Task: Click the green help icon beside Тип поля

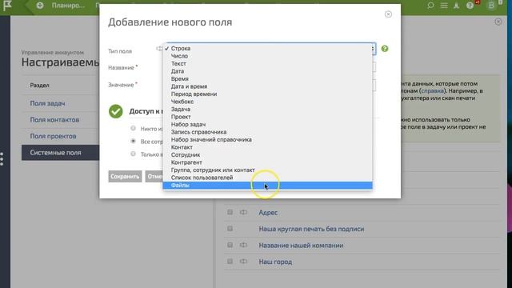Action: point(385,49)
